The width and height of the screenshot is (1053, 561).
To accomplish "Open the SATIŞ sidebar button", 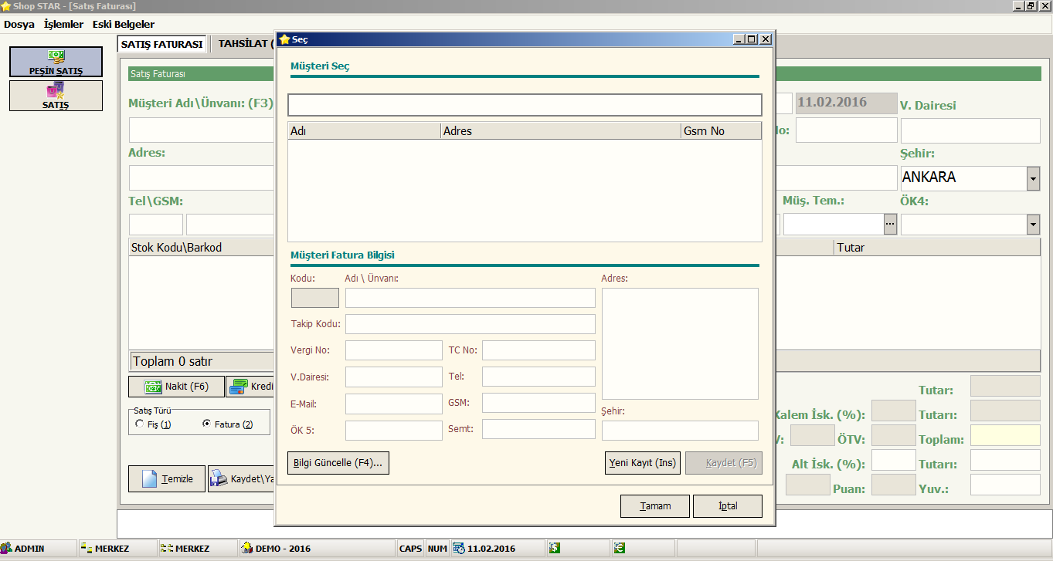I will [56, 96].
